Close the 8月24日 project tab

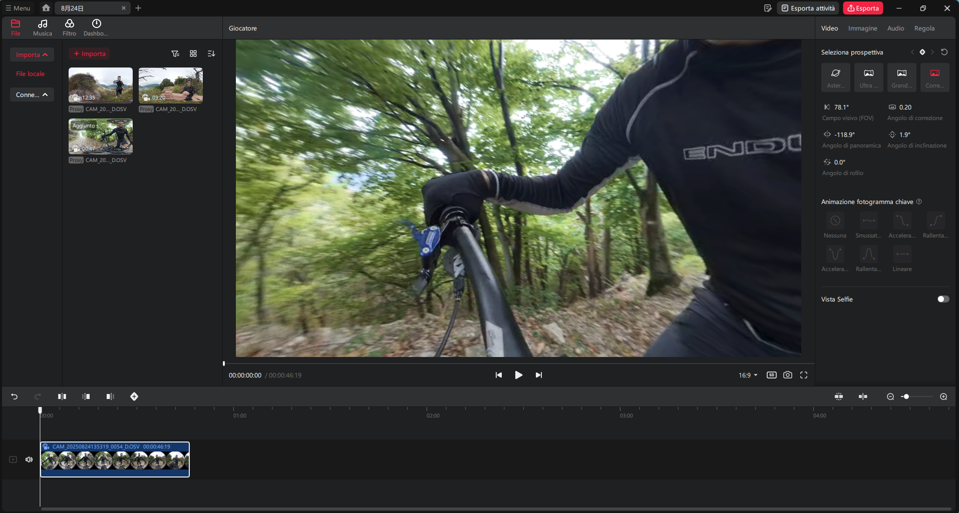[x=124, y=8]
